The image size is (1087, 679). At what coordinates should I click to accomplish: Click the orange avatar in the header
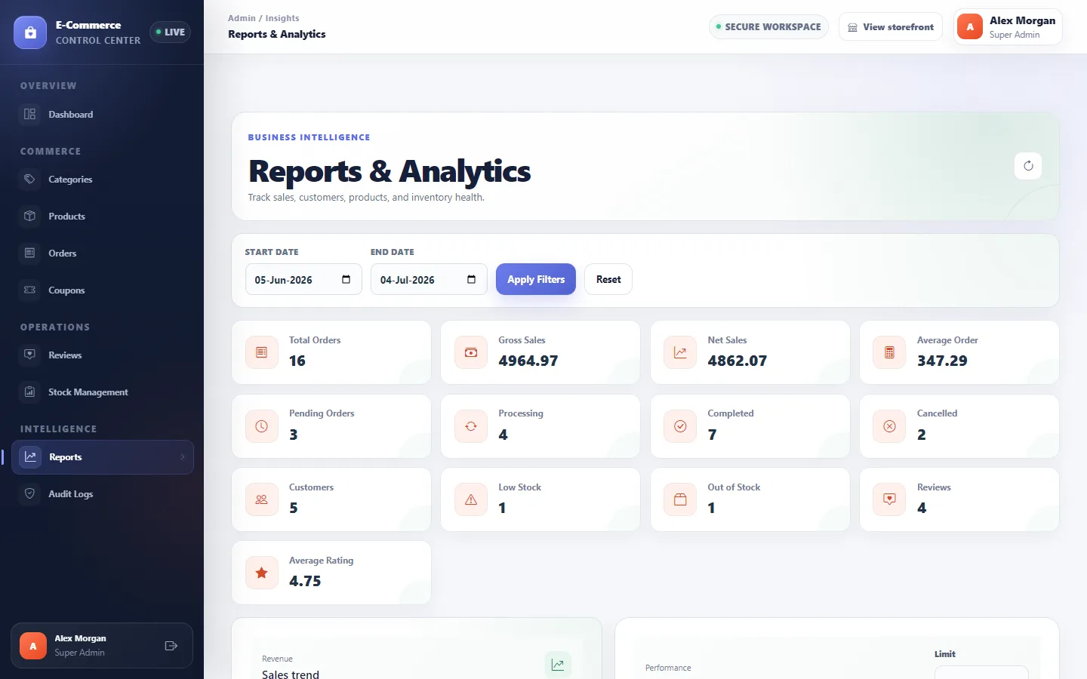(970, 27)
